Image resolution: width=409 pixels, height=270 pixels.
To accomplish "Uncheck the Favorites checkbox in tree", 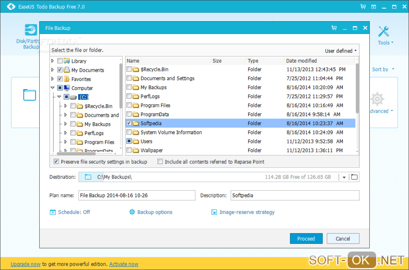I will click(x=60, y=79).
